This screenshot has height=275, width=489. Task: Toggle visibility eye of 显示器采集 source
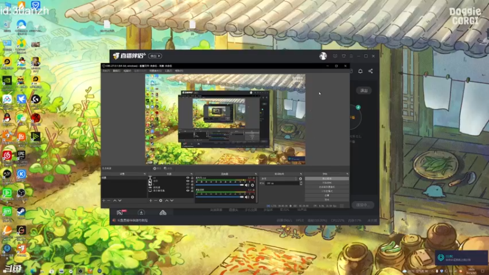(x=188, y=191)
